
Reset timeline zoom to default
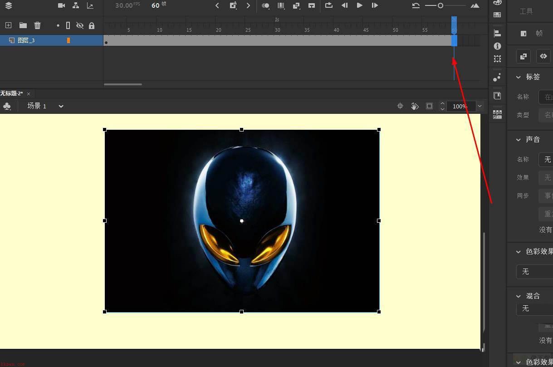[x=416, y=5]
